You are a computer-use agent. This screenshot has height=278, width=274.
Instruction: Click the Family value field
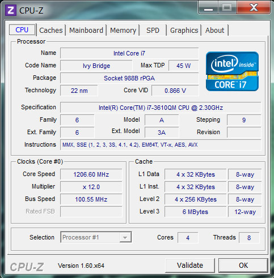[x=77, y=120]
